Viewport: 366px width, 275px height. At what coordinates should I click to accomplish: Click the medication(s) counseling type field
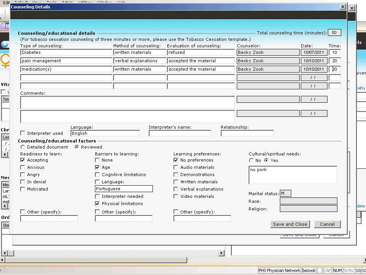(x=66, y=69)
